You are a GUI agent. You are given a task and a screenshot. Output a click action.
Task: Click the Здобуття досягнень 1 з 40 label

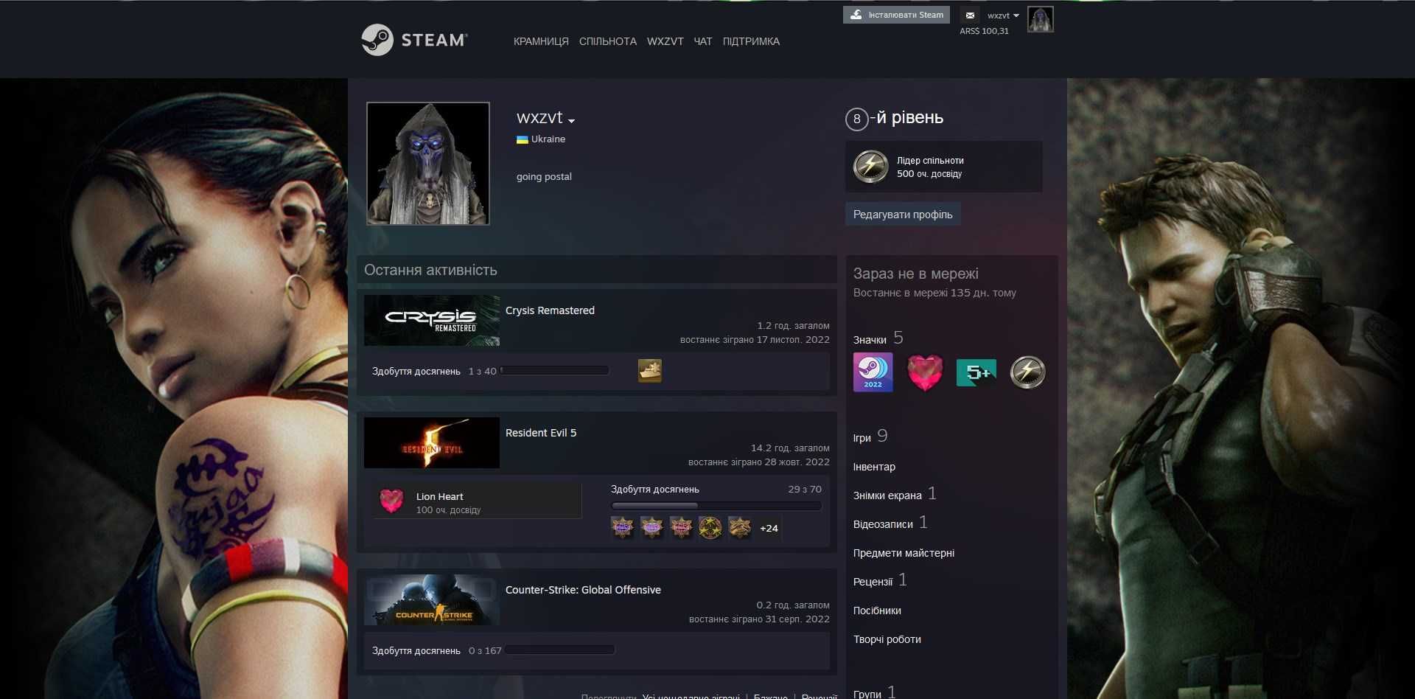[x=434, y=372]
